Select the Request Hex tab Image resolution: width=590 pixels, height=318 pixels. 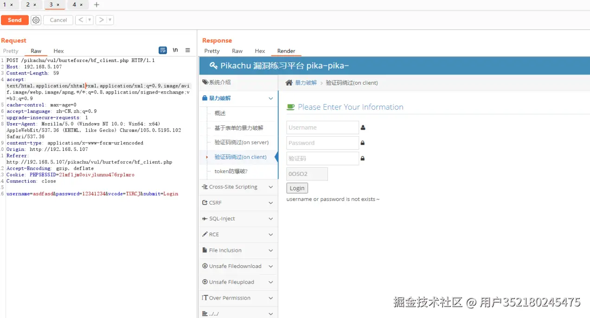click(58, 51)
